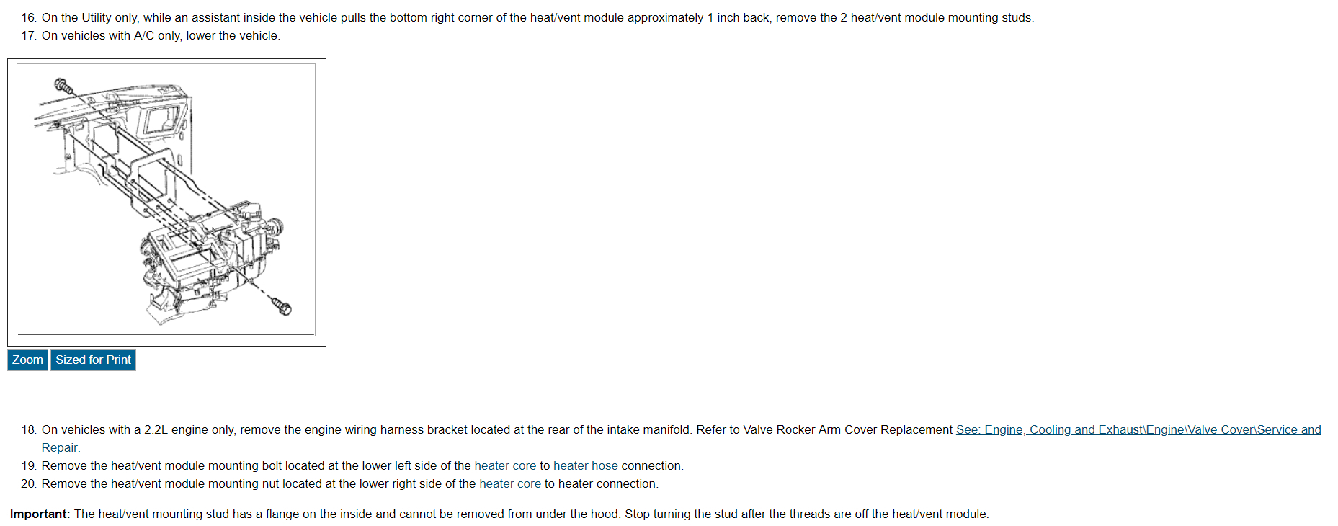Click step 17 about lowering the vehicle
This screenshot has width=1338, height=526.
(x=160, y=35)
